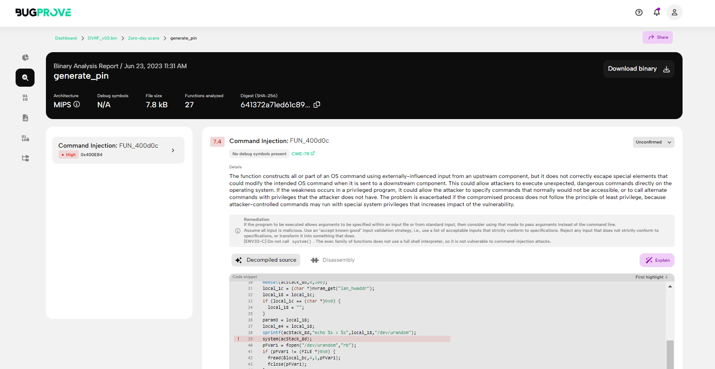
Task: Open the binary code sidebar icon
Action: [25, 98]
